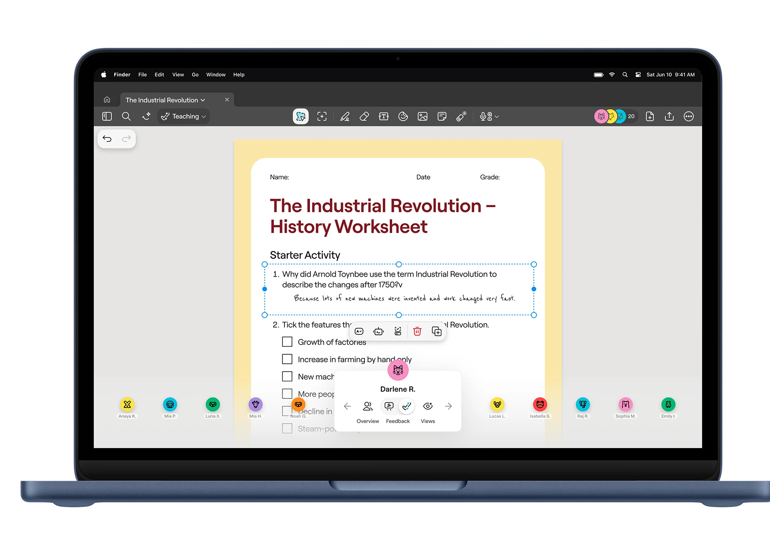Tick the Steam-power checkbox
The width and height of the screenshot is (770, 544).
pyautogui.click(x=287, y=428)
